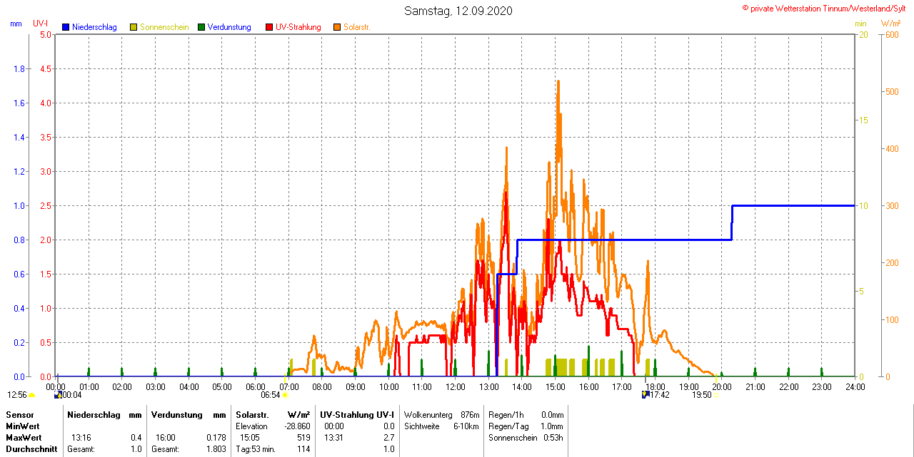Click the Regen/Tag 1.0mm entry
914x457 pixels.
(x=526, y=426)
